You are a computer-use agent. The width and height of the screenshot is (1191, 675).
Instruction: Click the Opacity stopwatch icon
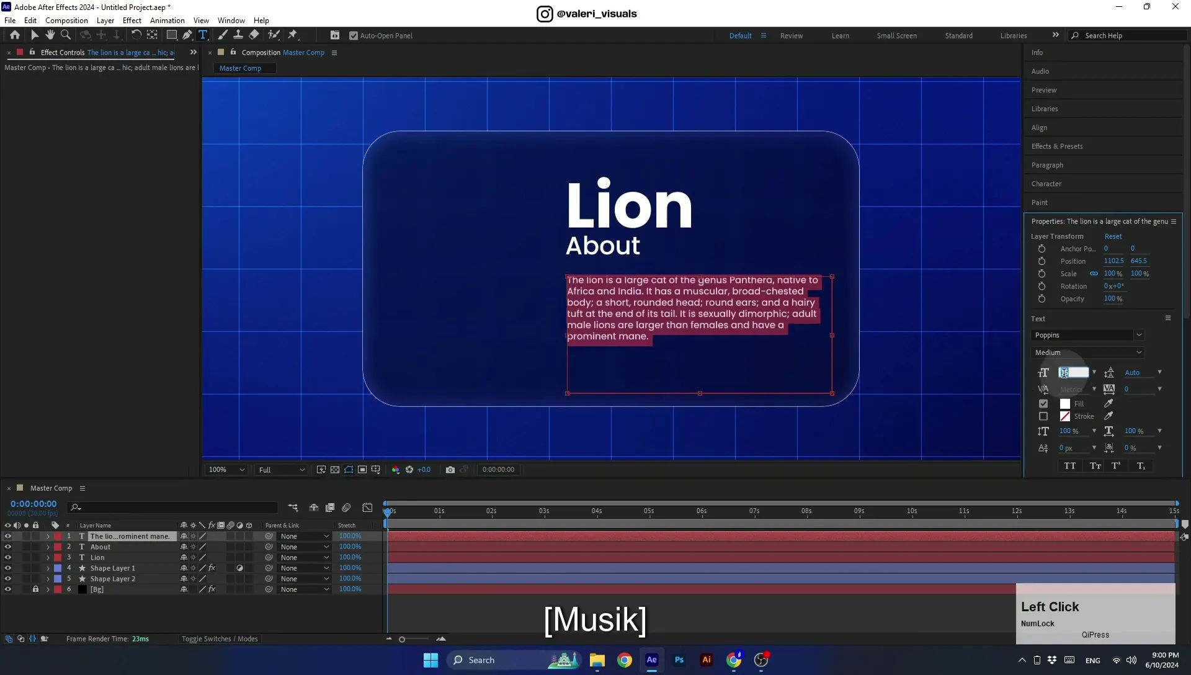point(1042,298)
